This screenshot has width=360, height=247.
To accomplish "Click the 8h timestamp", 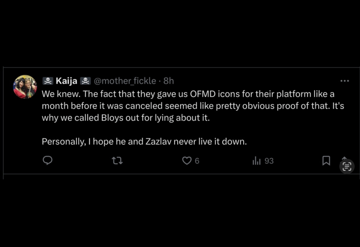I will [169, 81].
